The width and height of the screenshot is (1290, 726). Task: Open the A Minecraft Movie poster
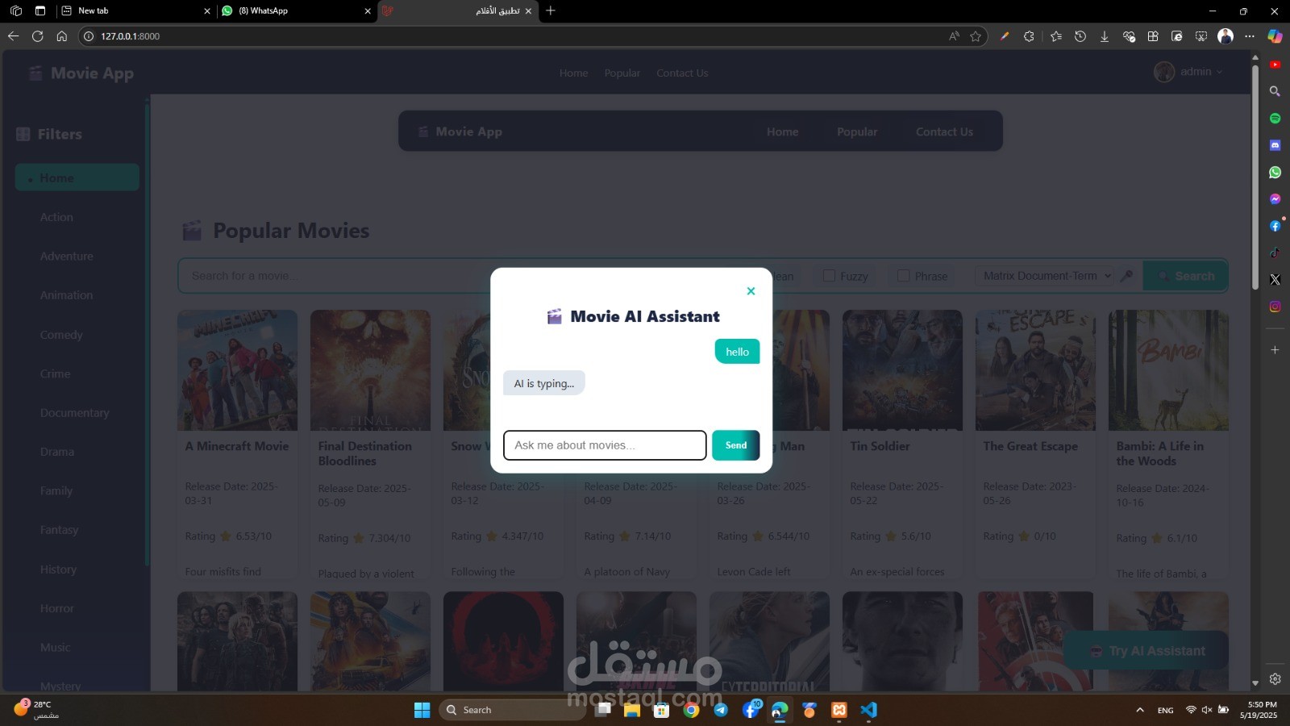pyautogui.click(x=237, y=370)
